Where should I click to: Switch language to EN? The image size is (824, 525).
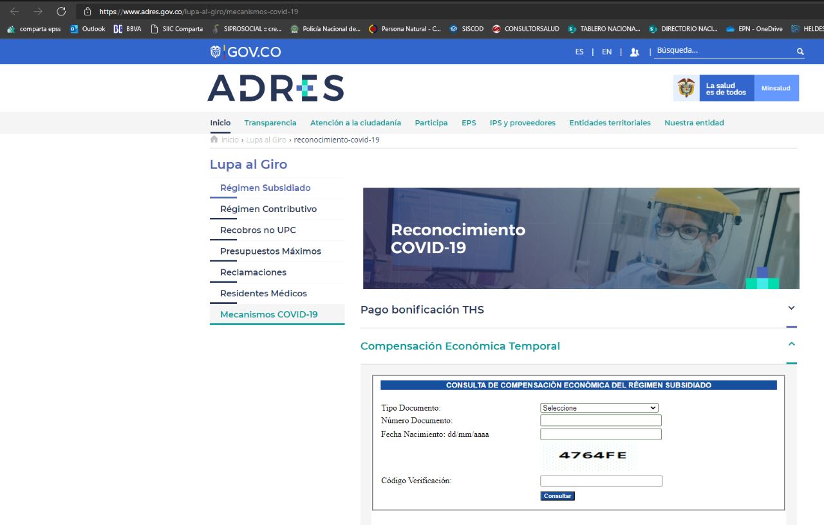click(x=606, y=52)
